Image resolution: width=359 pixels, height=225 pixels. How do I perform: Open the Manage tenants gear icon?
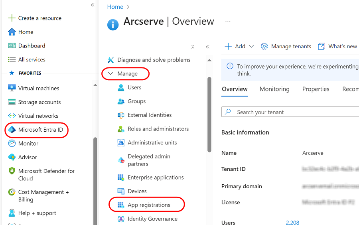click(264, 46)
